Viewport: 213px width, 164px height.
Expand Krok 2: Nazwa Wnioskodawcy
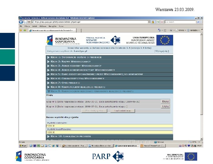point(109,61)
